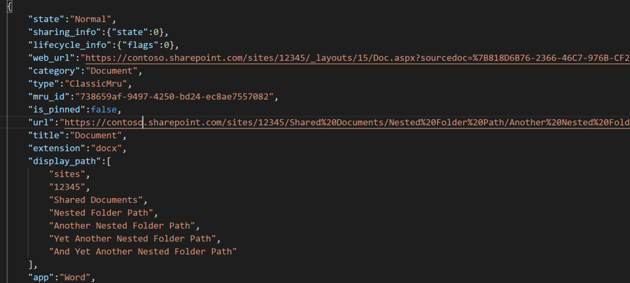Click the "Yet Another Nested Folder Path" entry
The image size is (630, 283).
[134, 238]
